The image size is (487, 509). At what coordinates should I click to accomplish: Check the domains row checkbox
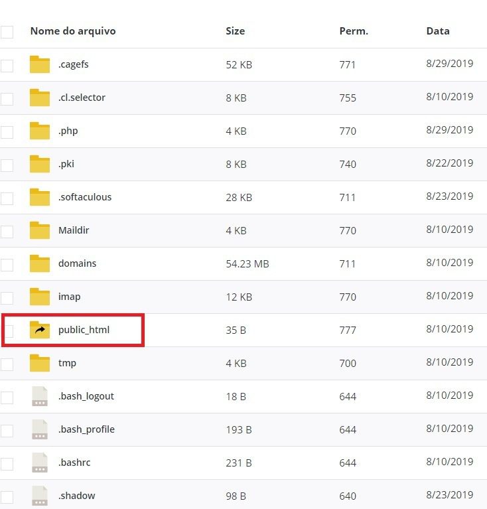pyautogui.click(x=7, y=265)
